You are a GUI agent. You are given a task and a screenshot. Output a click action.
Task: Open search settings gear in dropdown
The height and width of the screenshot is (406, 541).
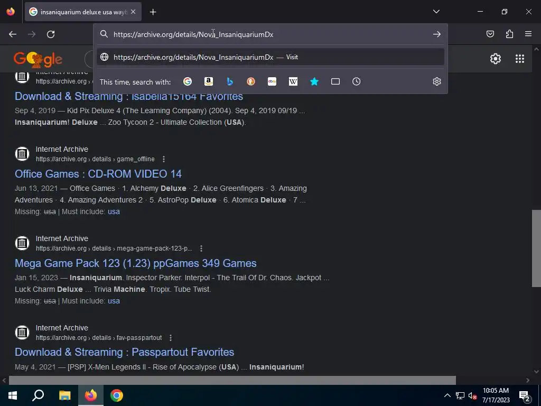437,81
